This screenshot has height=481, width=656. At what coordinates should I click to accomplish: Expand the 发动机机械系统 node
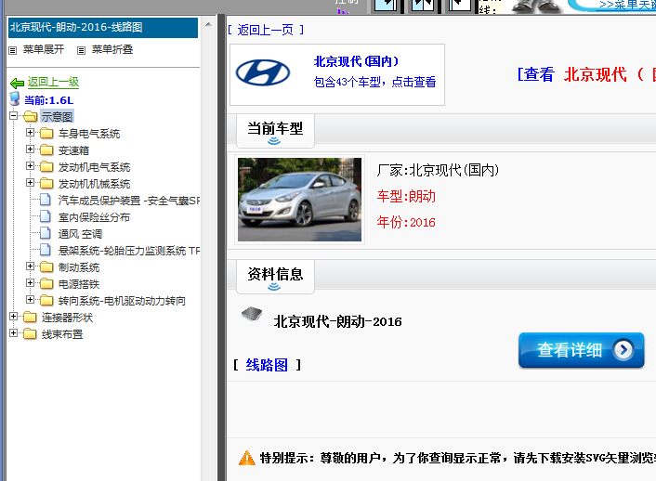point(30,182)
